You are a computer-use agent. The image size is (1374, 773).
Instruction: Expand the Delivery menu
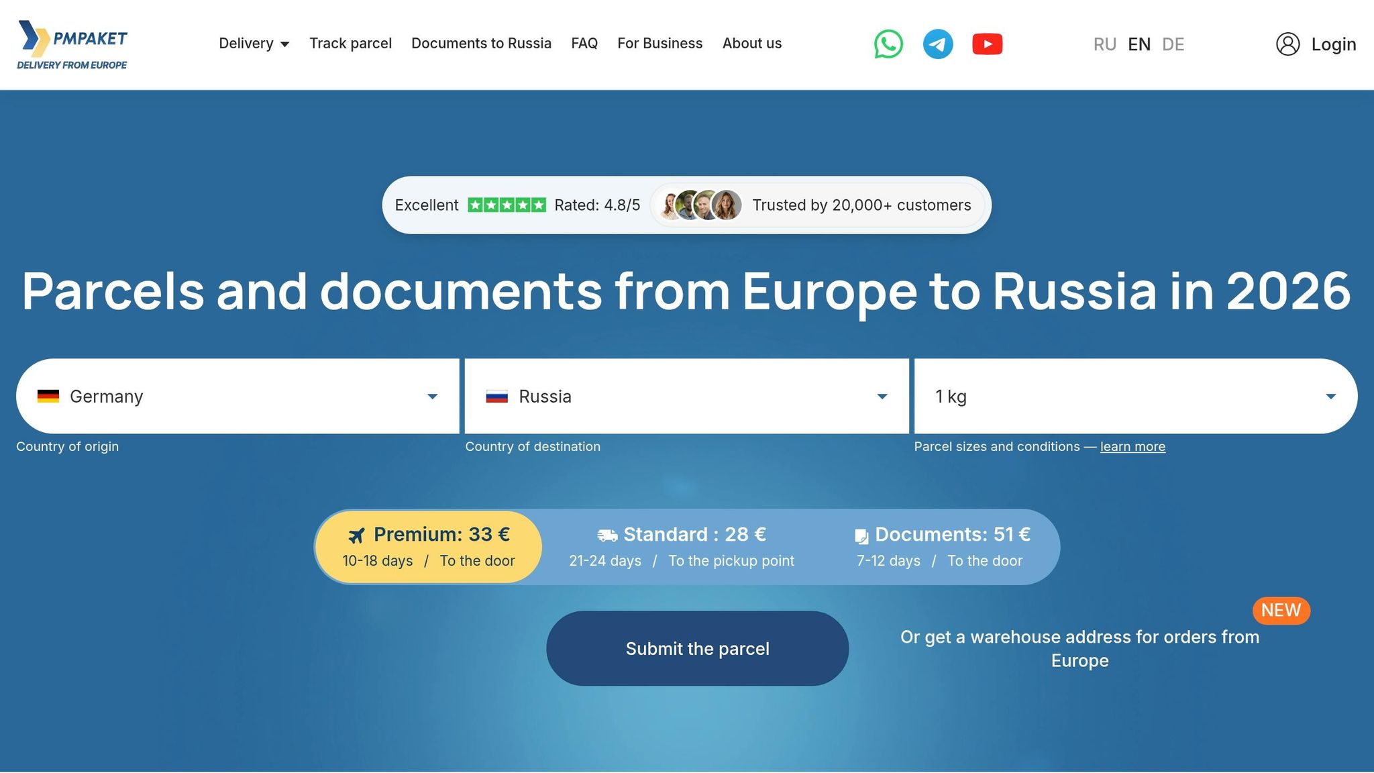(254, 44)
